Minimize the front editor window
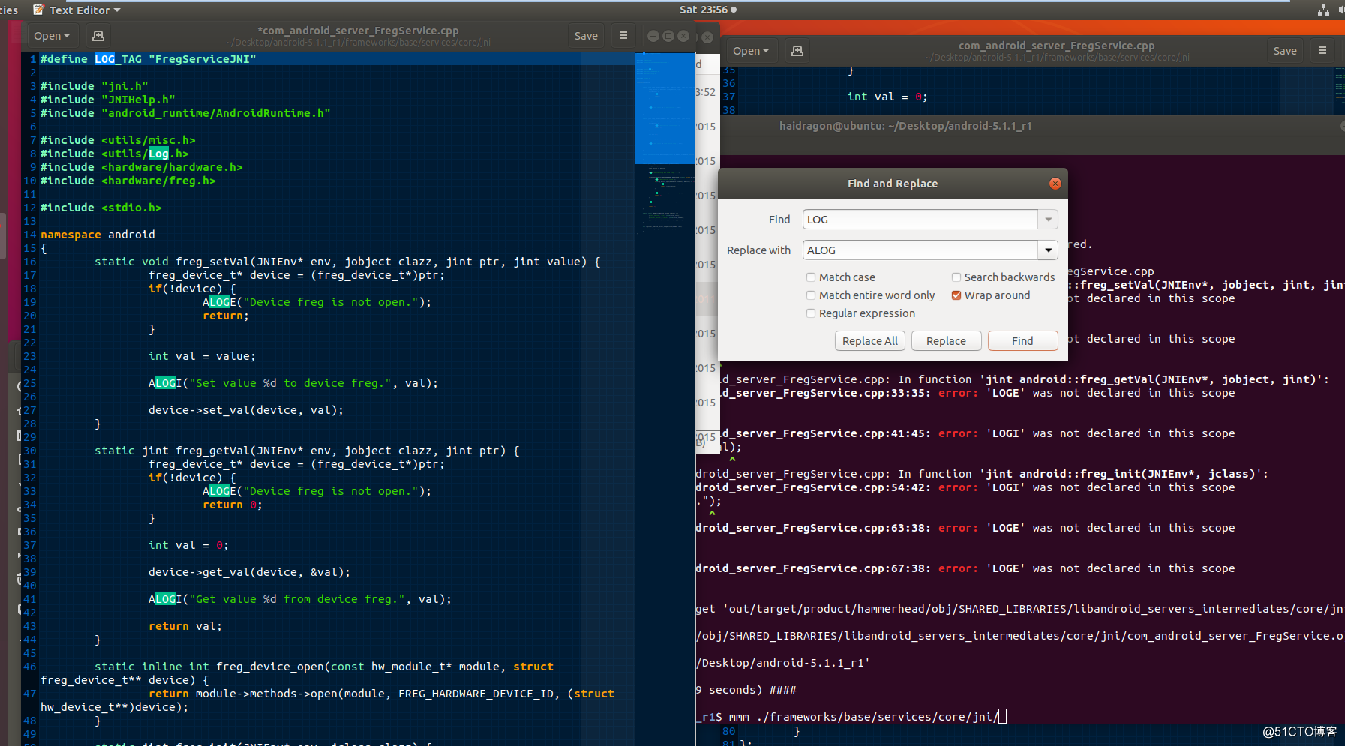 click(653, 36)
